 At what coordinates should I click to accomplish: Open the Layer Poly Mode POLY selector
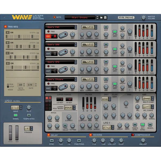70,108
